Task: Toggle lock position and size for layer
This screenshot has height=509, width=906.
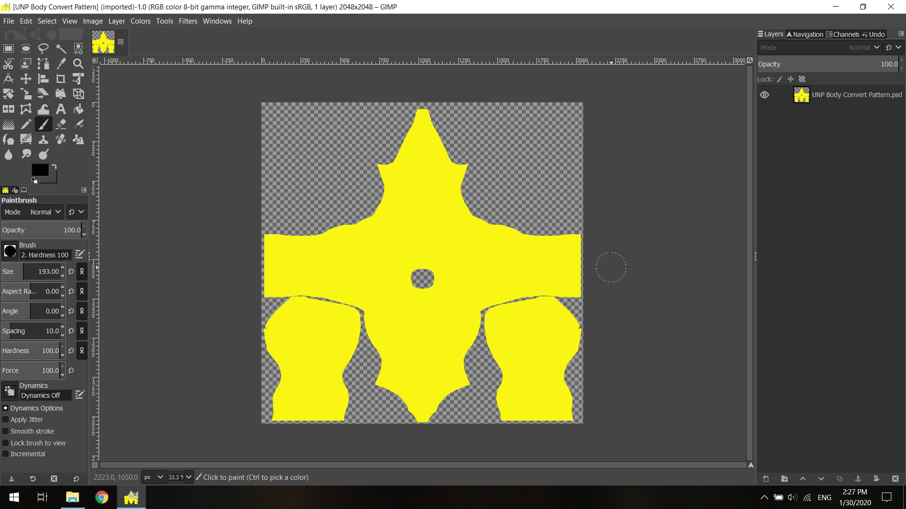Action: click(x=790, y=79)
